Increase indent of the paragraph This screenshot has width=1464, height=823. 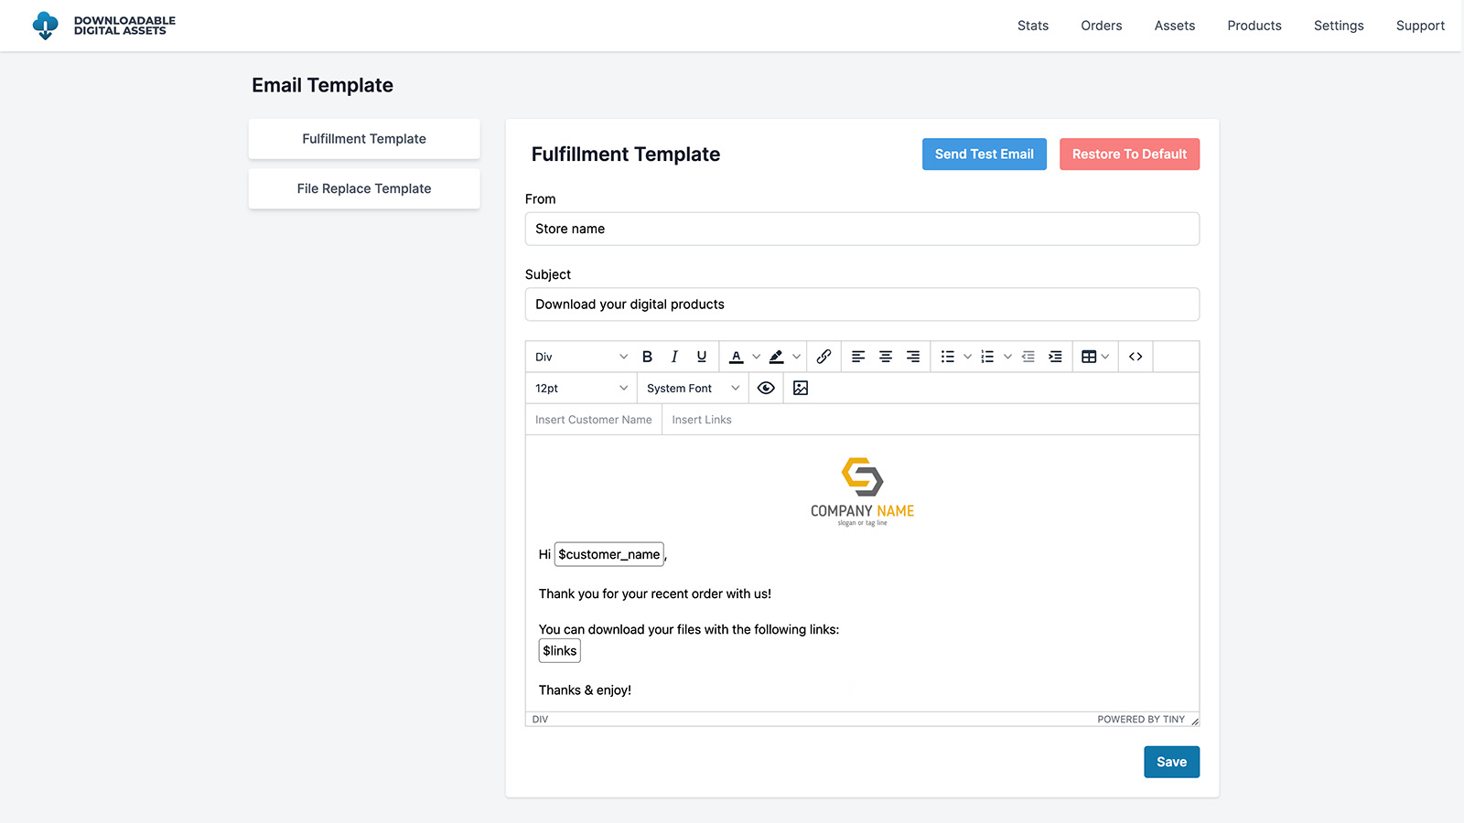pos(1055,357)
